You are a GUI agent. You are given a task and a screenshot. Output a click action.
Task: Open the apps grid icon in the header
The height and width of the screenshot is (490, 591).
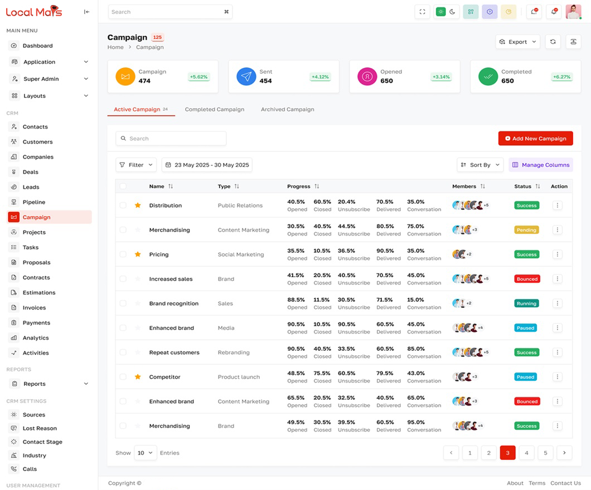coord(471,12)
